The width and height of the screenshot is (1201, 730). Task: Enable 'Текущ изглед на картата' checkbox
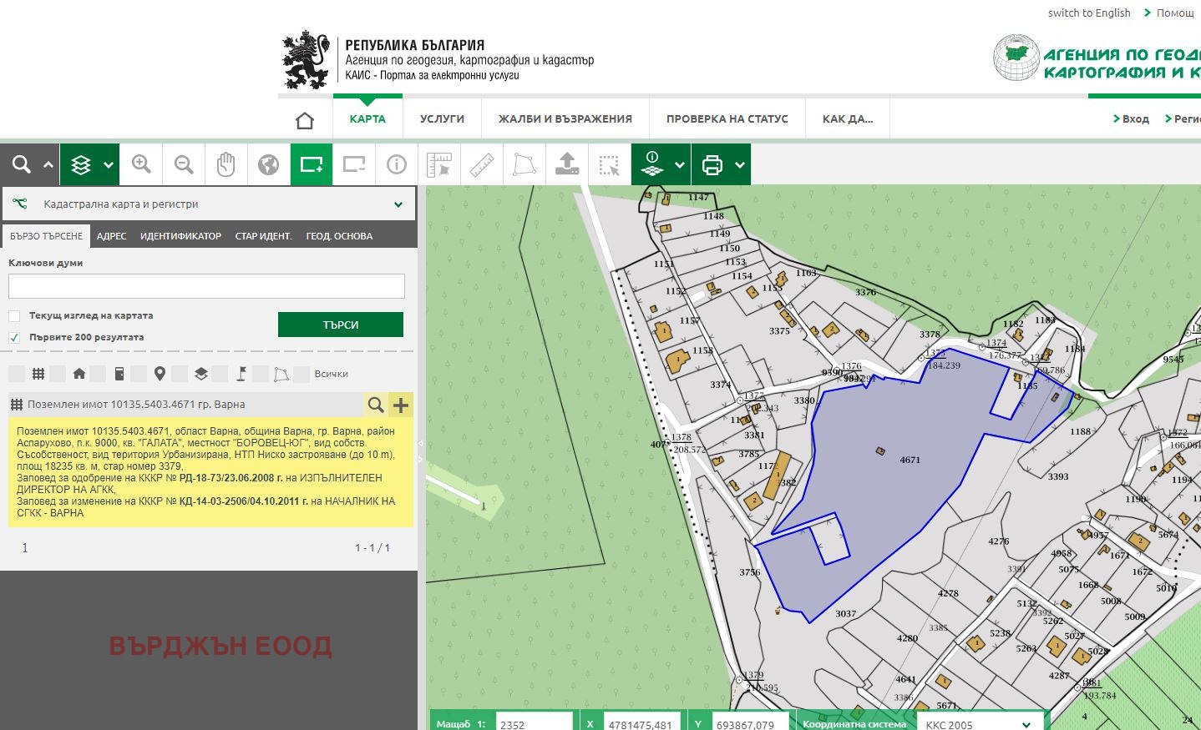click(x=14, y=316)
